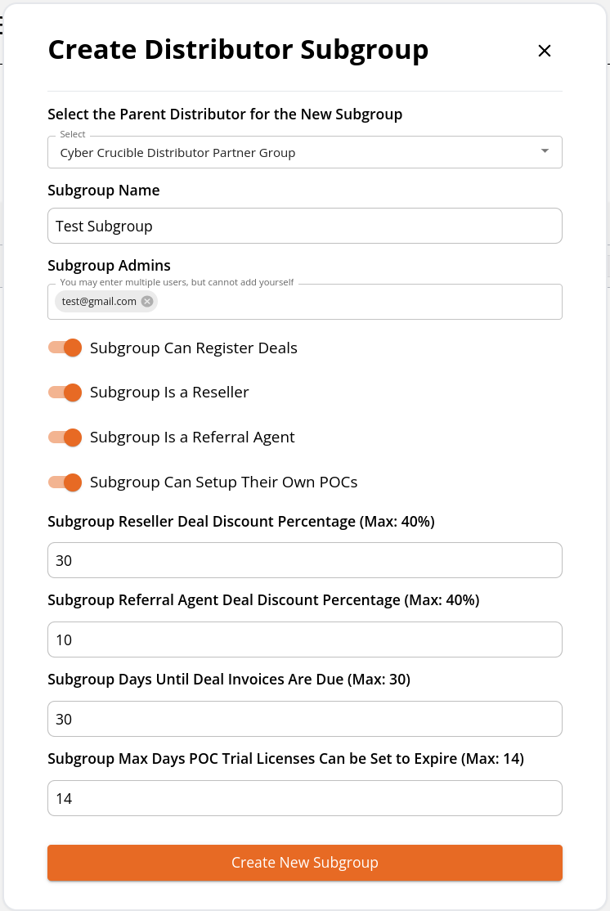The height and width of the screenshot is (911, 610).
Task: Disable the Subgroup Is a Reseller switch
Action: pos(65,393)
